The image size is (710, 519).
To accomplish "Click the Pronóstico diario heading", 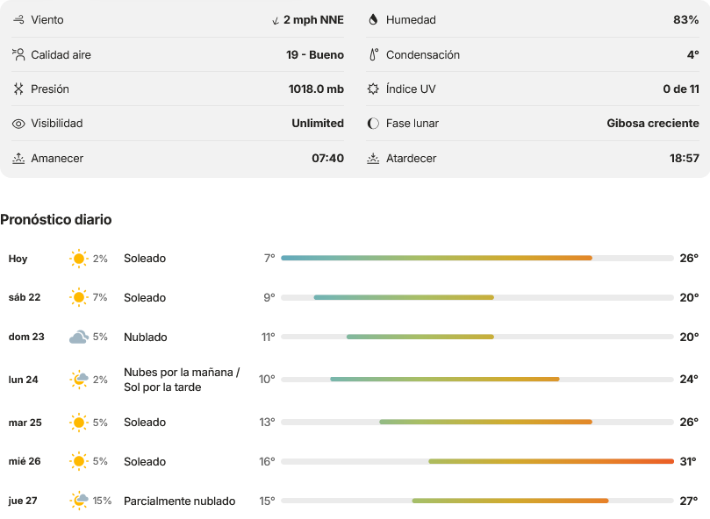I will (56, 219).
